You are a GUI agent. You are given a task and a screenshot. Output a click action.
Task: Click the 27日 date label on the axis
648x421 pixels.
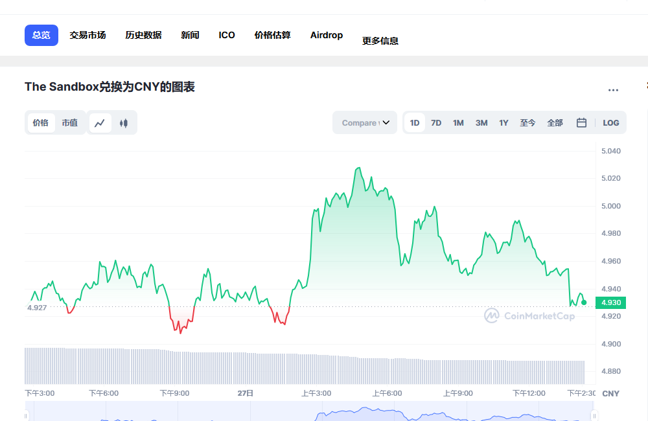[x=246, y=393]
